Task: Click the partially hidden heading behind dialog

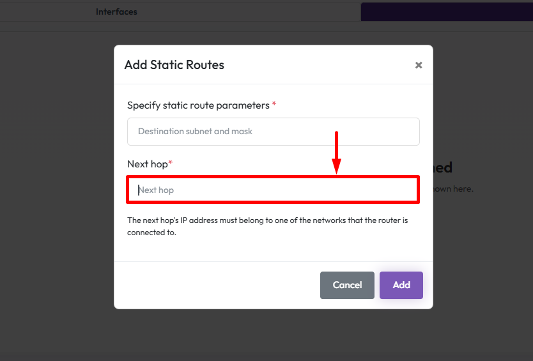Action: pos(443,167)
